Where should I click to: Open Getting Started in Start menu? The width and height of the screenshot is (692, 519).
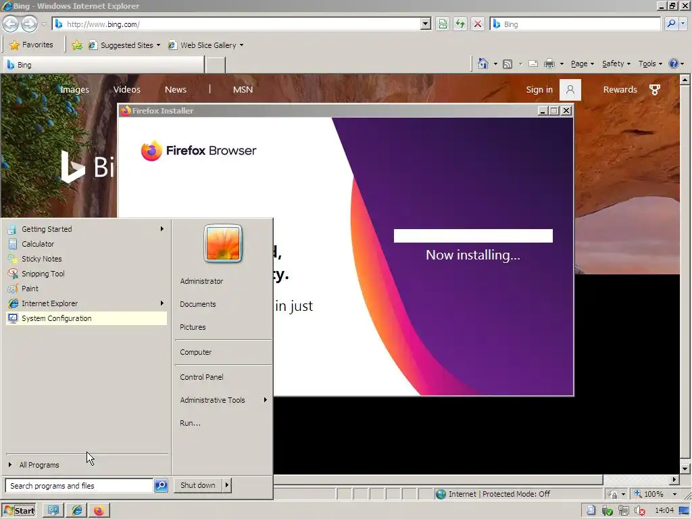[x=86, y=229]
